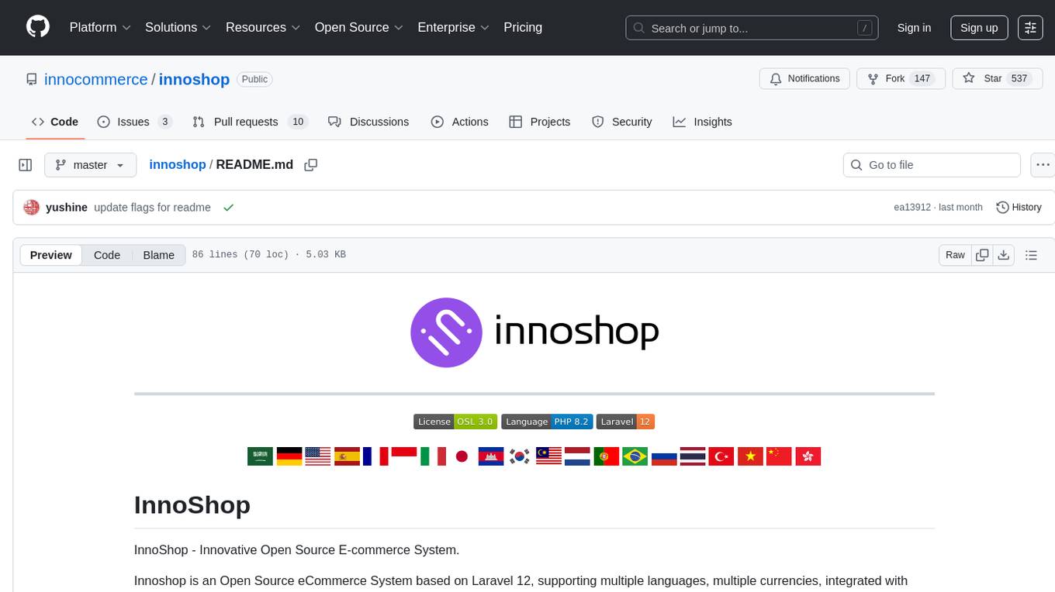Click the Vietnamese flag
Image resolution: width=1055 pixels, height=592 pixels.
coord(750,456)
